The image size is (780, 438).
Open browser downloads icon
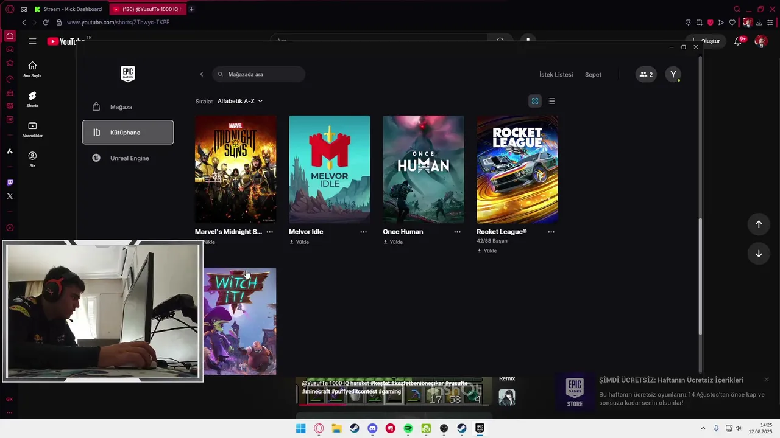759,23
